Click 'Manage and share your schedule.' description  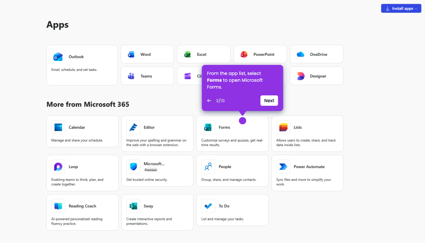coord(77,140)
